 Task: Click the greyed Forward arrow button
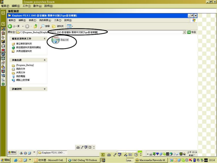pos(27,26)
